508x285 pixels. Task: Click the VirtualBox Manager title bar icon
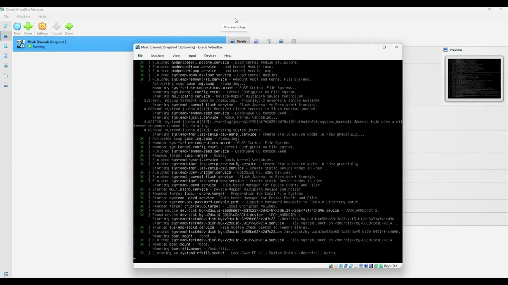click(2, 9)
